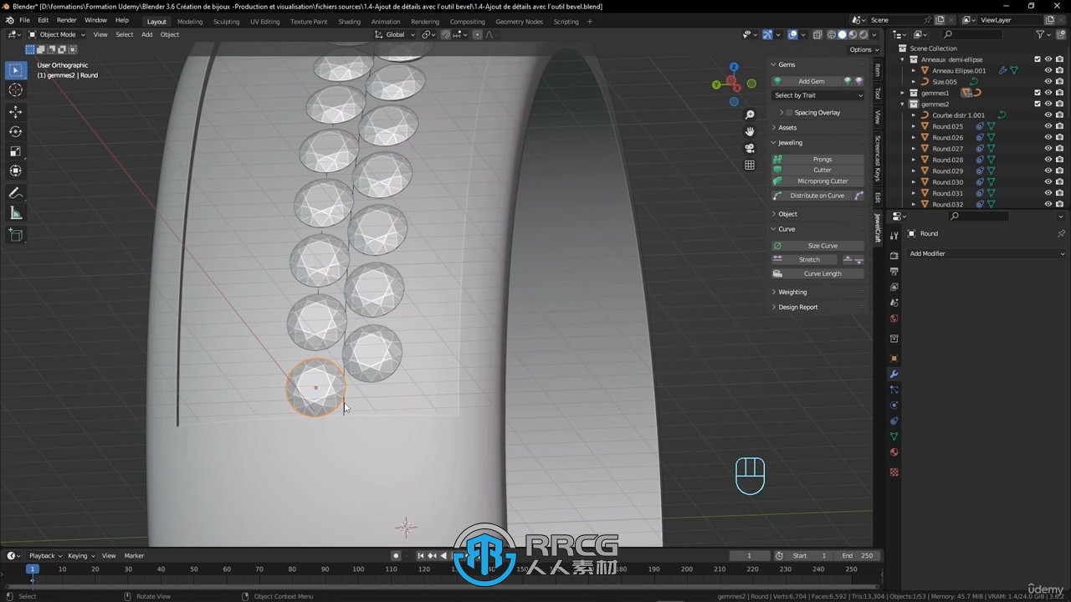Expand the Design Report panel
The image size is (1071, 602).
(798, 307)
